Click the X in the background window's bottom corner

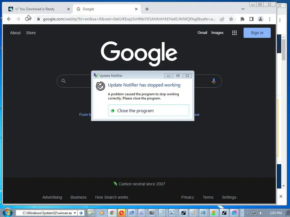pyautogui.click(x=281, y=196)
